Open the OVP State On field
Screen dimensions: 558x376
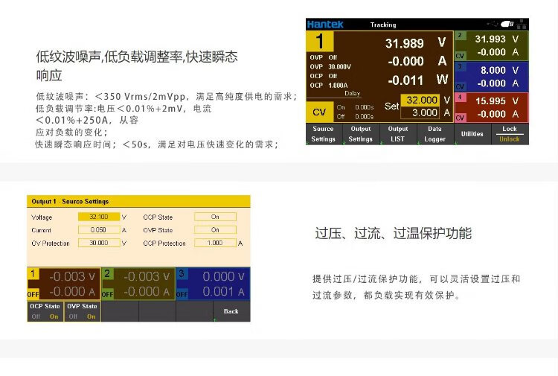(x=215, y=230)
